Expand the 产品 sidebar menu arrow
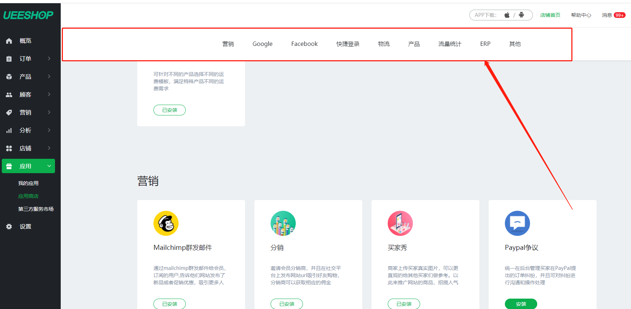This screenshot has width=631, height=309. point(49,76)
